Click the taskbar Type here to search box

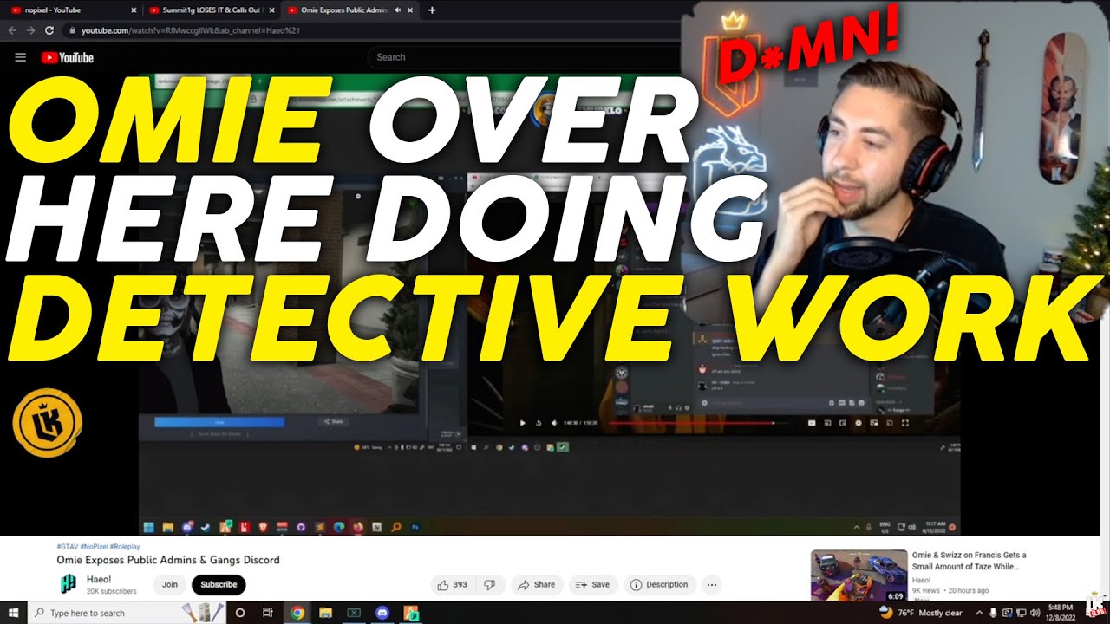pyautogui.click(x=126, y=613)
